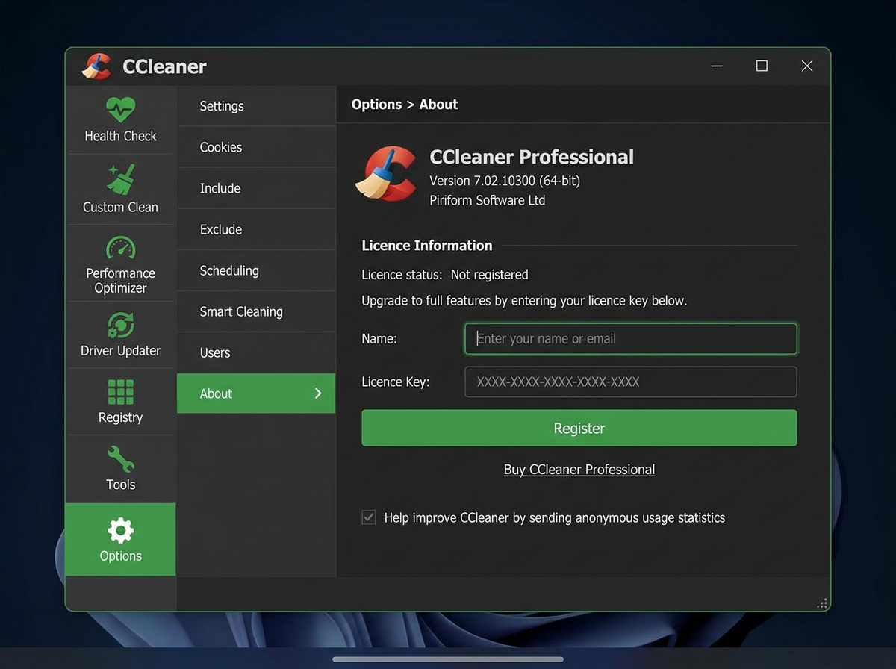896x669 pixels.
Task: Close the CCleaner window
Action: 807,66
